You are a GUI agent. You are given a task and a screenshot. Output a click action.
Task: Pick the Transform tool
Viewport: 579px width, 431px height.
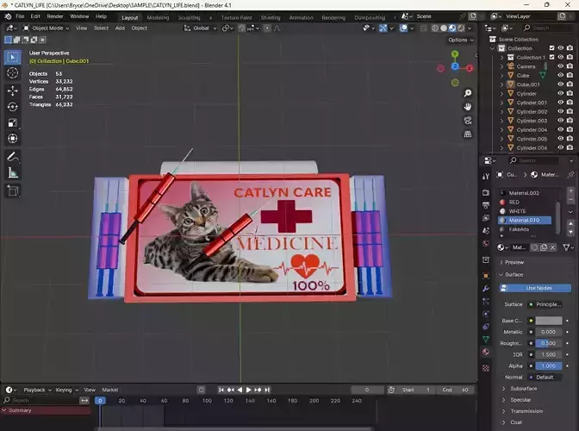[13, 139]
